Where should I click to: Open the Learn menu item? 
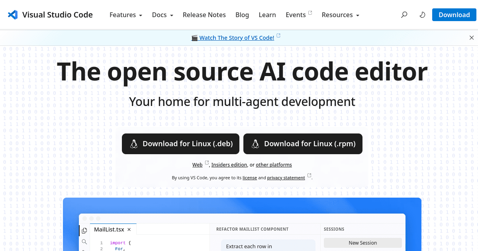267,15
